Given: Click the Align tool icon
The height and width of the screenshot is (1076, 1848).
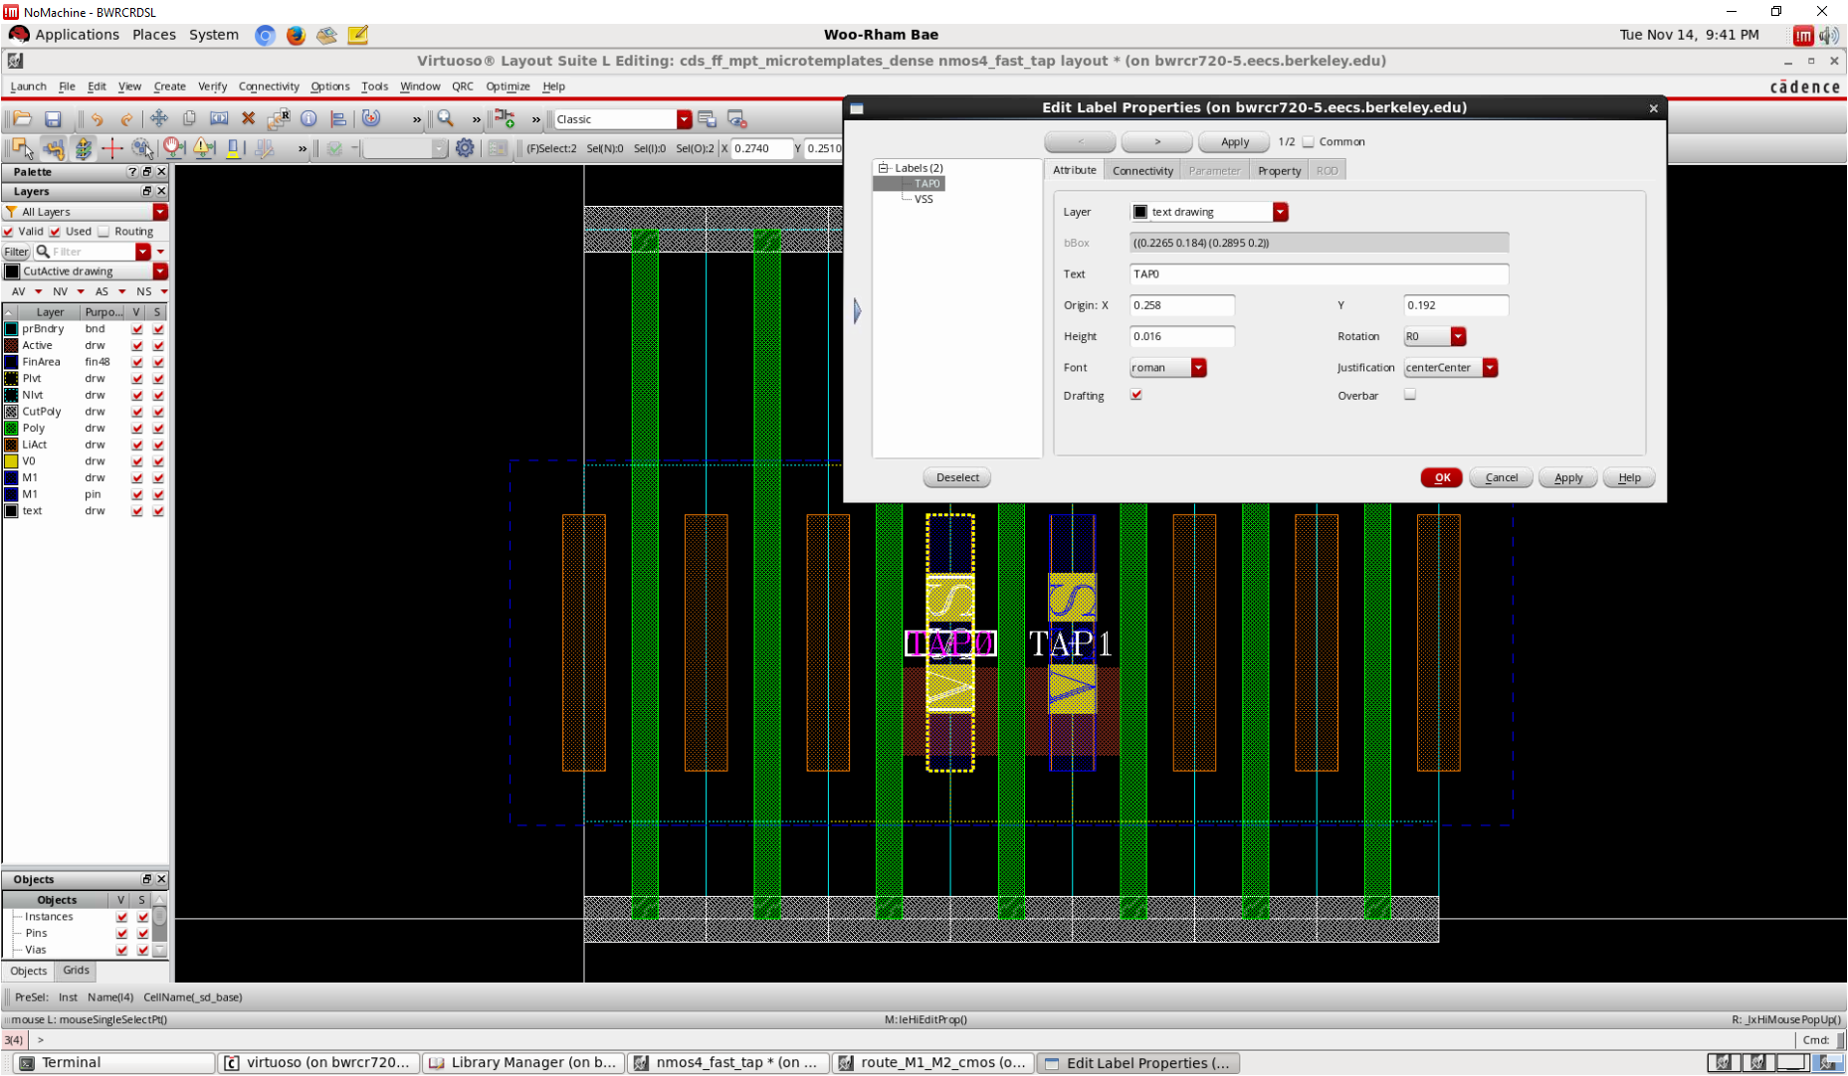Looking at the screenshot, I should 338,118.
